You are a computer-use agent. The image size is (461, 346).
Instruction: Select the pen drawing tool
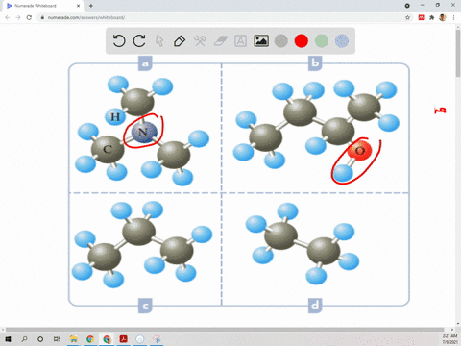coord(180,41)
